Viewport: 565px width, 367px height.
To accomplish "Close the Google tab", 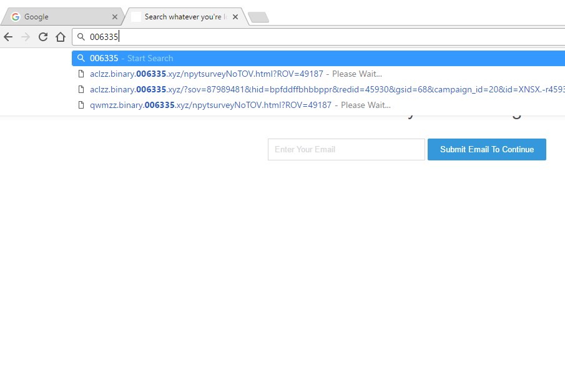I will point(114,17).
